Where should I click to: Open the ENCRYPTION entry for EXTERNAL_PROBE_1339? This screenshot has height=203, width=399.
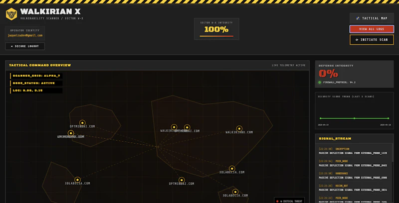pos(353,151)
